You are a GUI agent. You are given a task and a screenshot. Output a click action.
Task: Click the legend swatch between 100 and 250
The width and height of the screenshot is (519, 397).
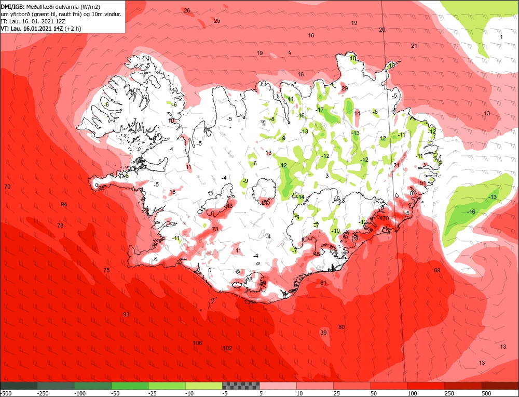(x=426, y=386)
